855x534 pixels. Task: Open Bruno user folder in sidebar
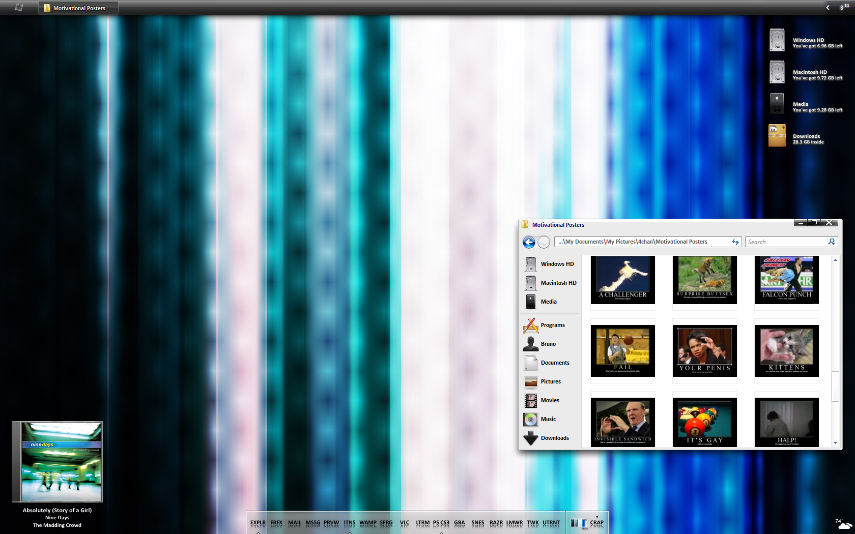pos(539,344)
